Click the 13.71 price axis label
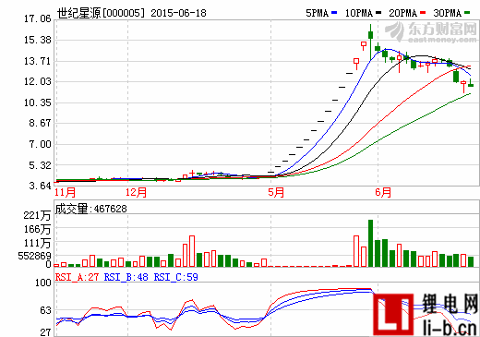This screenshot has height=337, width=480. pyautogui.click(x=38, y=61)
